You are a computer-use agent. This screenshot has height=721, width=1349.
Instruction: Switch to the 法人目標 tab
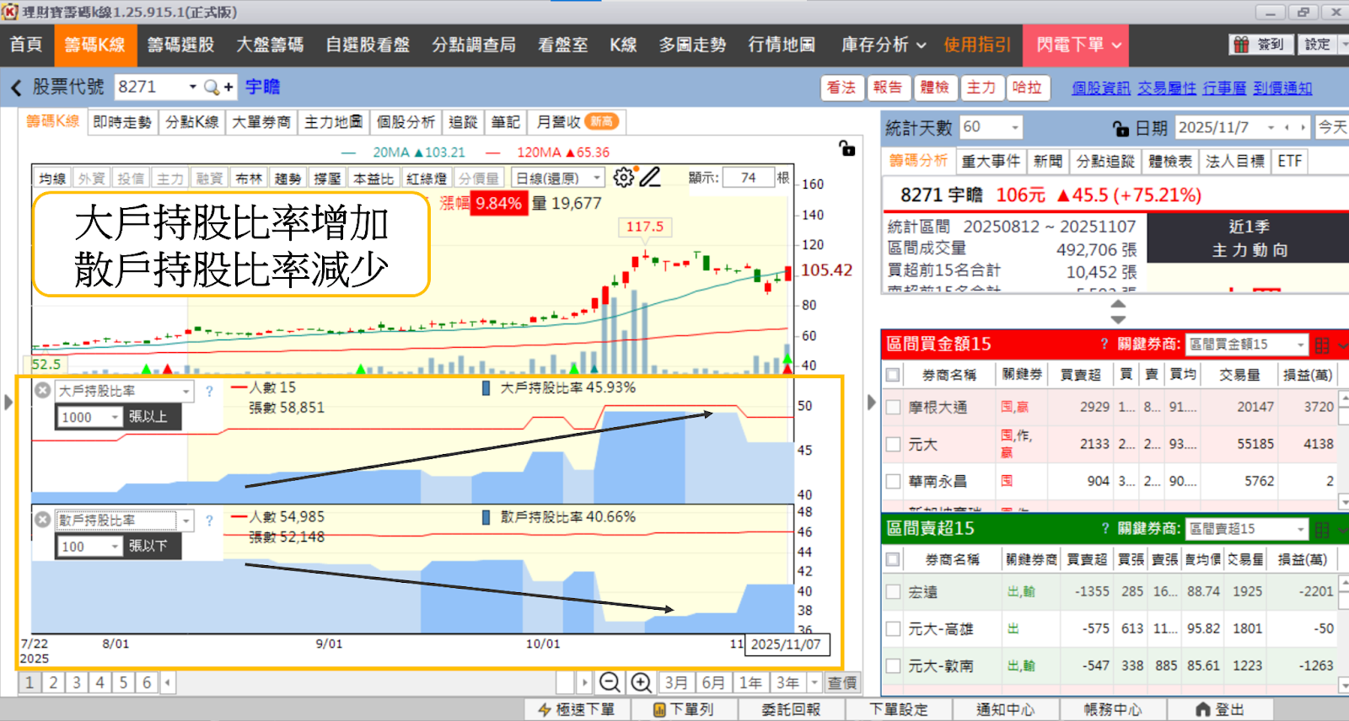(1234, 161)
